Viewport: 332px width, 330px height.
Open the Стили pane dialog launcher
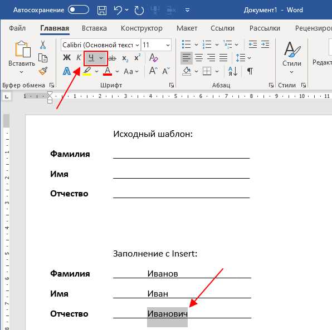(x=304, y=85)
